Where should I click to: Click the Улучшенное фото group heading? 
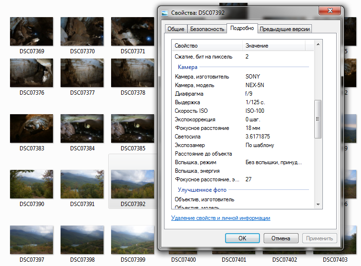[202, 190]
